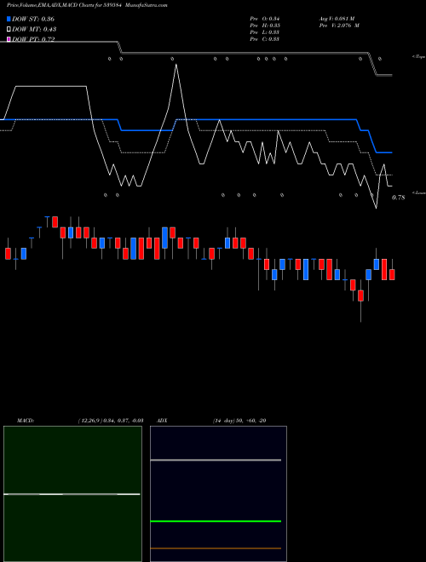
Task: Click the magenta DOW PT legend swatch
Action: [9, 39]
